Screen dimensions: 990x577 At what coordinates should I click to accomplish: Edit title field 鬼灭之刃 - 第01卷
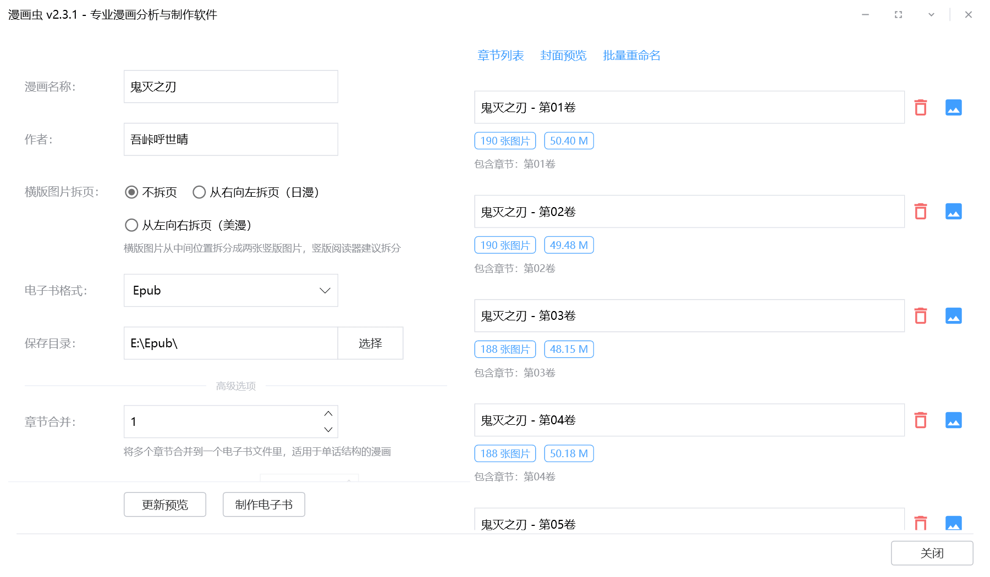point(689,107)
